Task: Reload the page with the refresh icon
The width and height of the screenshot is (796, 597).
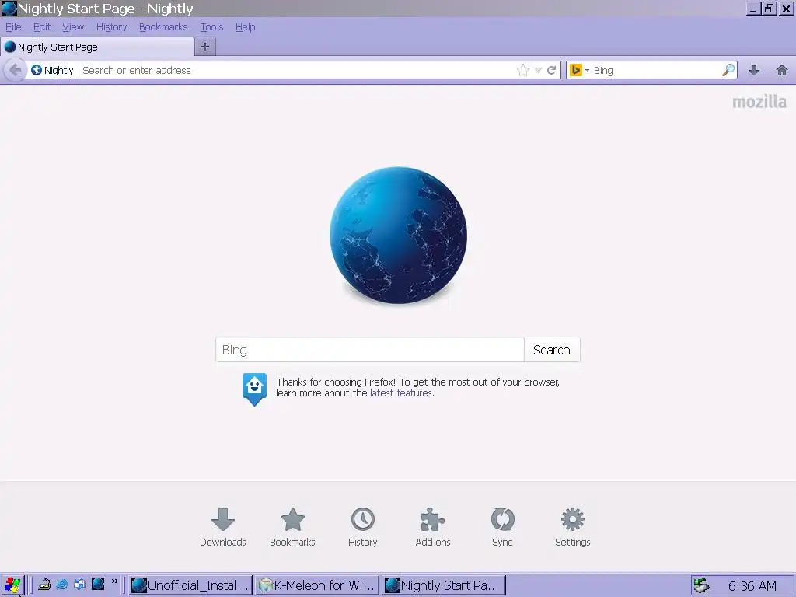Action: pos(552,70)
